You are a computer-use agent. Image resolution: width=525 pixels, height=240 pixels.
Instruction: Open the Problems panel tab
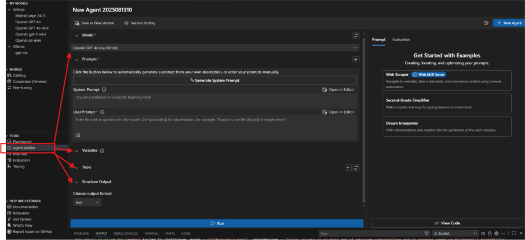[81, 233]
